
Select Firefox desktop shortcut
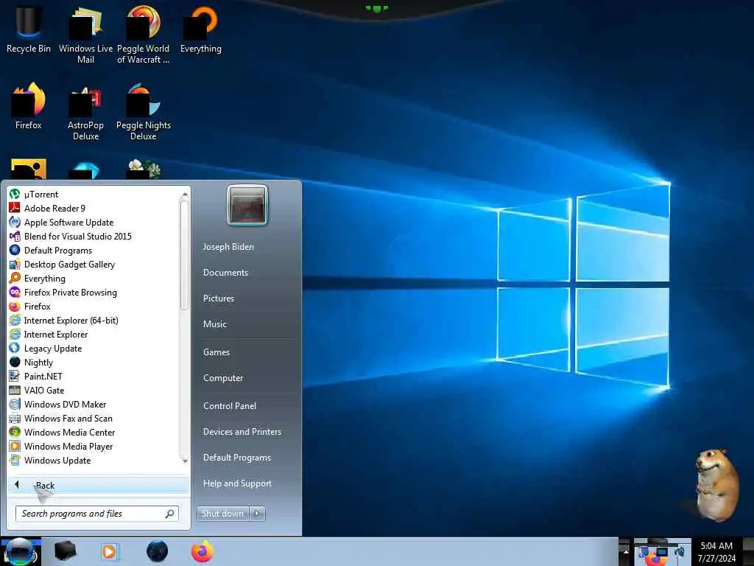coord(29,106)
